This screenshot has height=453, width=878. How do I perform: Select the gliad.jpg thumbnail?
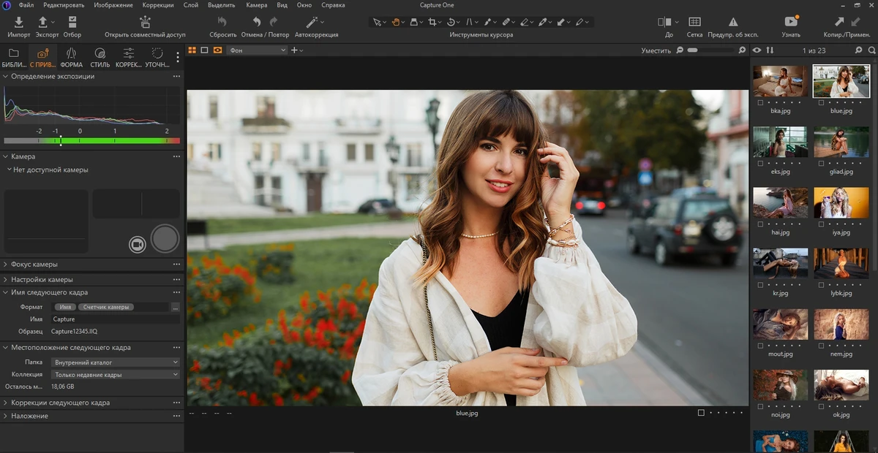tap(841, 142)
